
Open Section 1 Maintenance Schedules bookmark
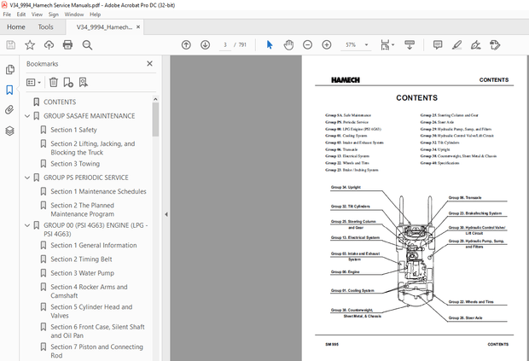(98, 191)
